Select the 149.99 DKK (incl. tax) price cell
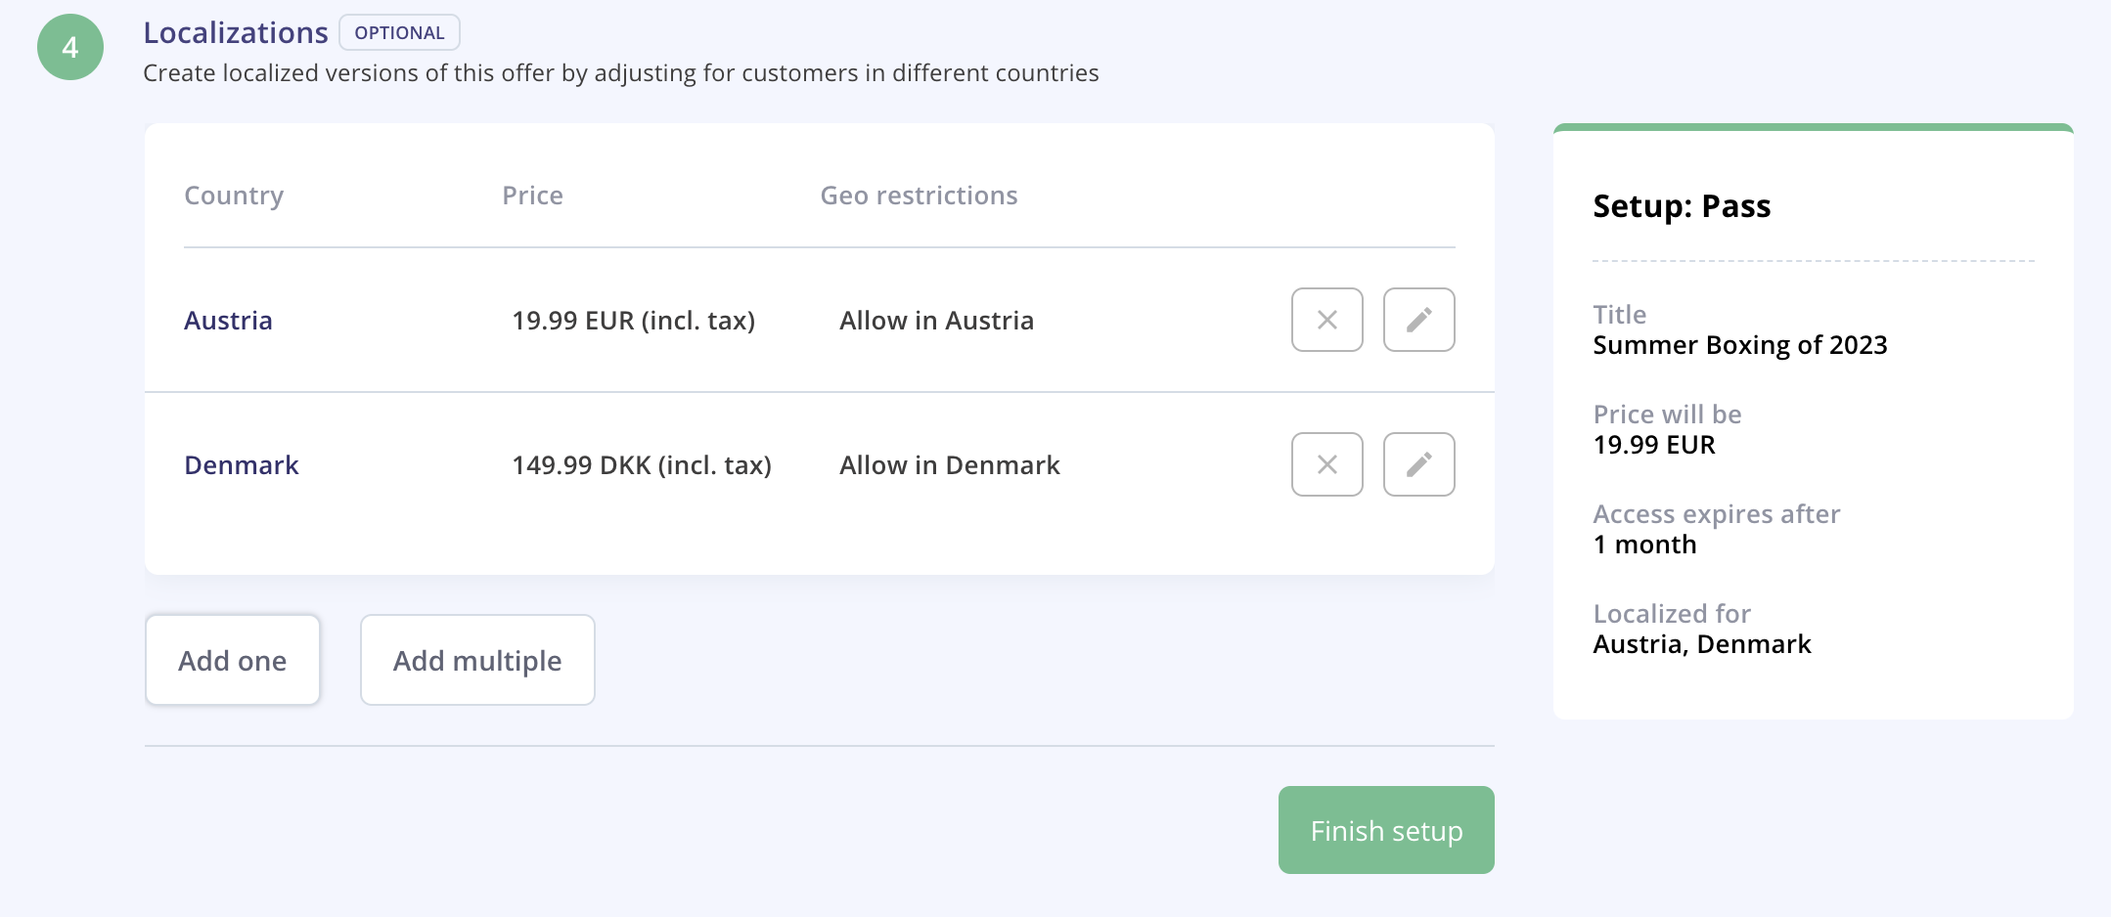Screen dimensions: 2111x917 point(642,465)
